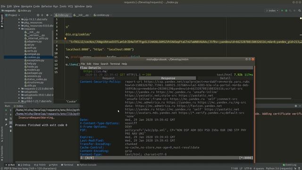Click the green Debug bug icon in the toolbar

[x=286, y=10]
